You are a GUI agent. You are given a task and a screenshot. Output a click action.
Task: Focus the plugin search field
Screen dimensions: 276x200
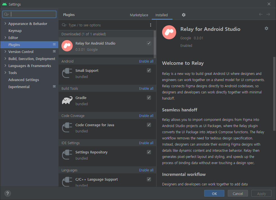[107, 25]
